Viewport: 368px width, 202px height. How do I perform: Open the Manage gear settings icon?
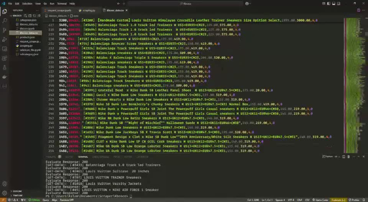pyautogui.click(x=4, y=193)
